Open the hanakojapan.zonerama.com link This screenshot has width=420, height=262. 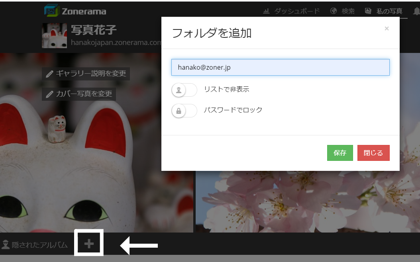116,42
